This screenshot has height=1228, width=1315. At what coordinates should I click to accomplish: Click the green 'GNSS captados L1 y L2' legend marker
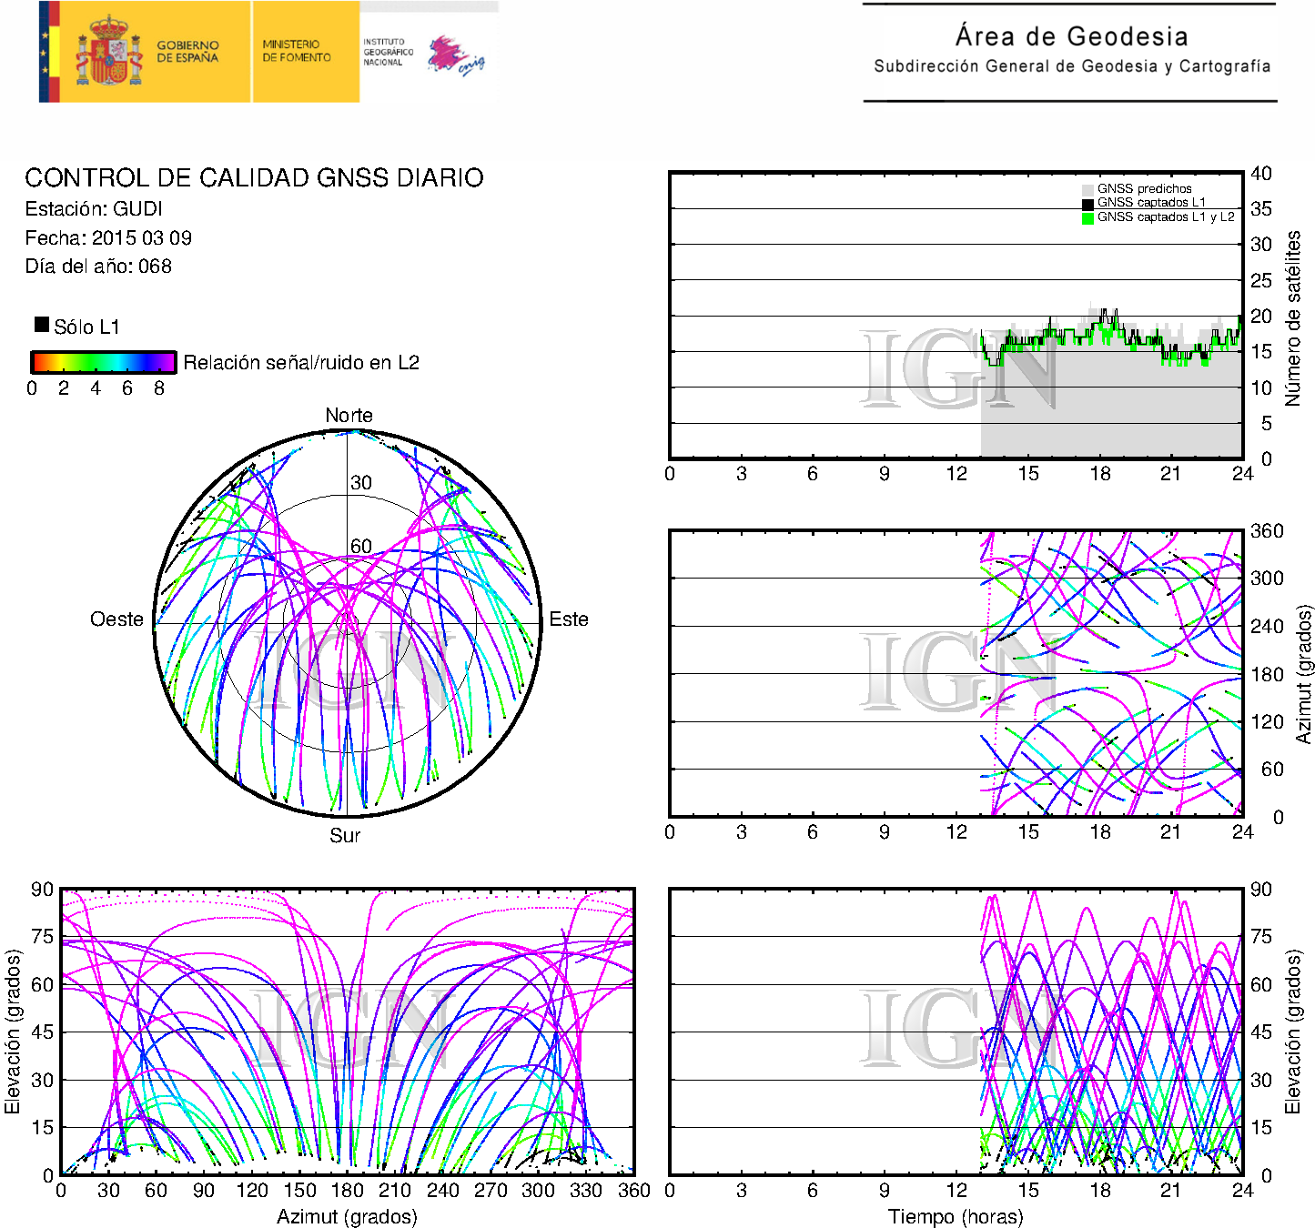1087,218
